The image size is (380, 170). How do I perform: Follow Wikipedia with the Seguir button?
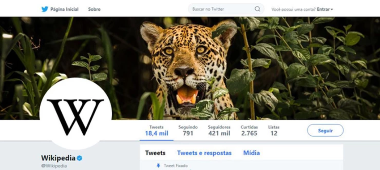point(325,130)
